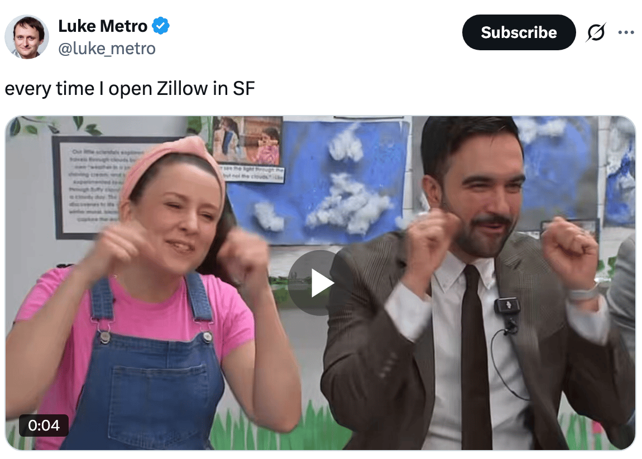This screenshot has height=459, width=642.
Task: Visit the @luke_metro handle link
Action: 107,49
